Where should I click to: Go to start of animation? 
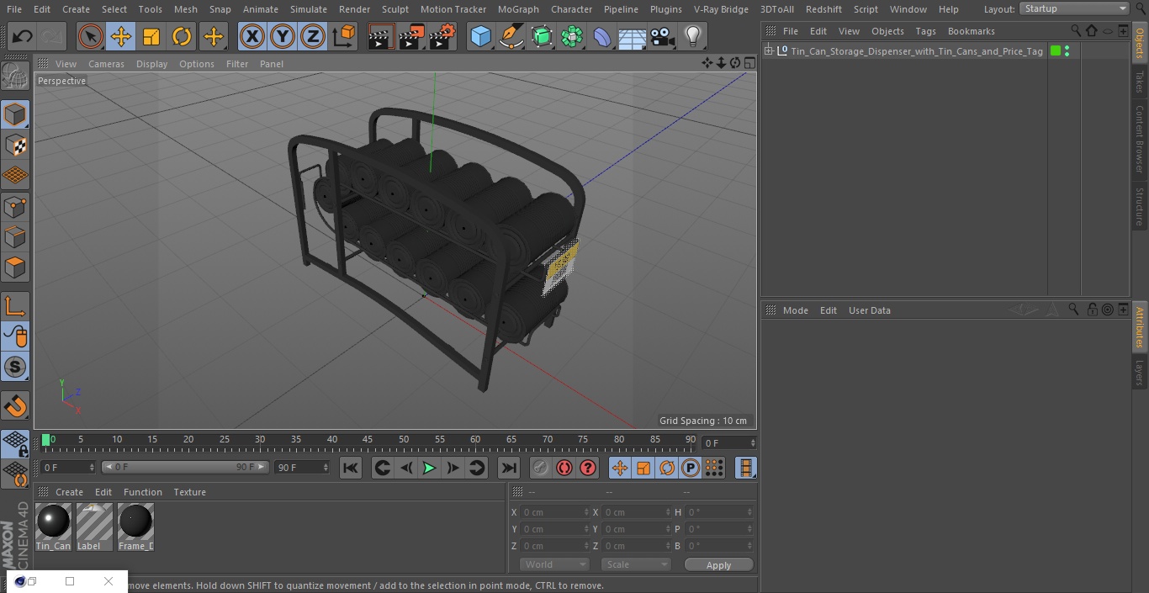[x=351, y=468]
